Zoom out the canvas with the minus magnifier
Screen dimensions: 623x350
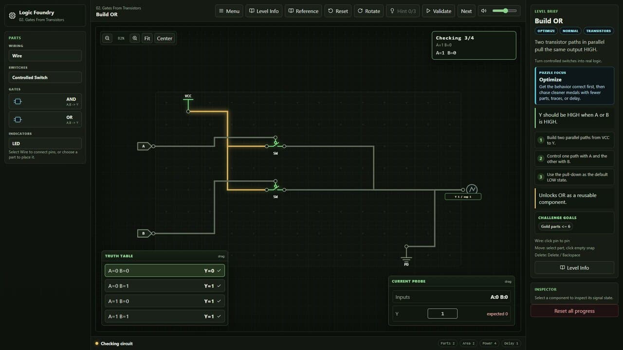[107, 38]
